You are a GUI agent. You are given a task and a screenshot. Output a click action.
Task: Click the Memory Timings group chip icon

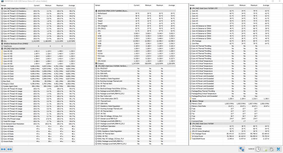pyautogui.click(x=191, y=101)
